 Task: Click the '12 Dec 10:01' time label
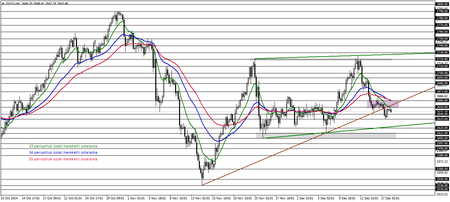pyautogui.click(x=369, y=198)
